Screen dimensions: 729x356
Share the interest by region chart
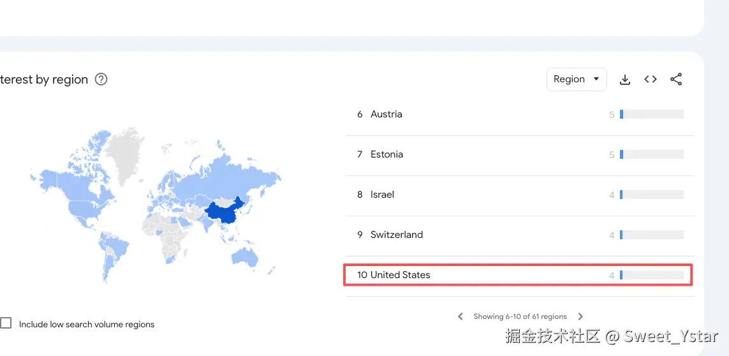pyautogui.click(x=676, y=80)
